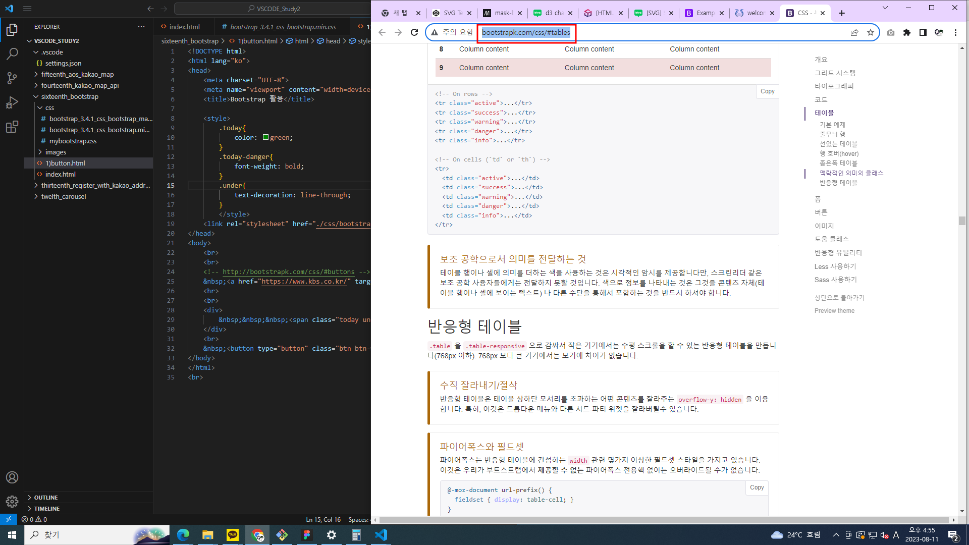969x545 pixels.
Task: Open Run and Debug view
Action: 12,102
